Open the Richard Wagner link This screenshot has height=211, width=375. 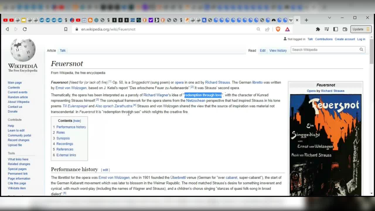tap(156, 95)
